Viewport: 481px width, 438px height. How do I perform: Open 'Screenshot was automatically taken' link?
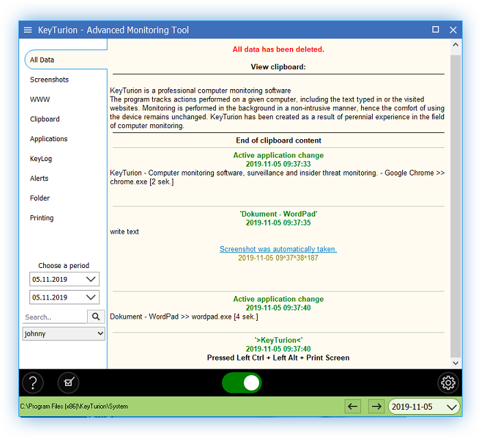278,249
